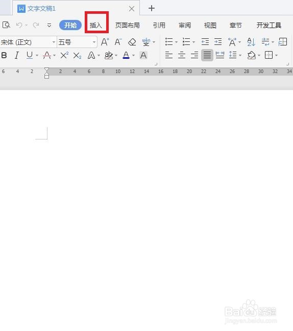Increase font size with A+ icon
This screenshot has height=331, width=293.
(105, 42)
